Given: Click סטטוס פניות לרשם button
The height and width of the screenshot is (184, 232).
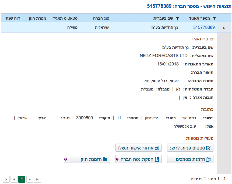Looking at the screenshot, I should click(x=190, y=148).
